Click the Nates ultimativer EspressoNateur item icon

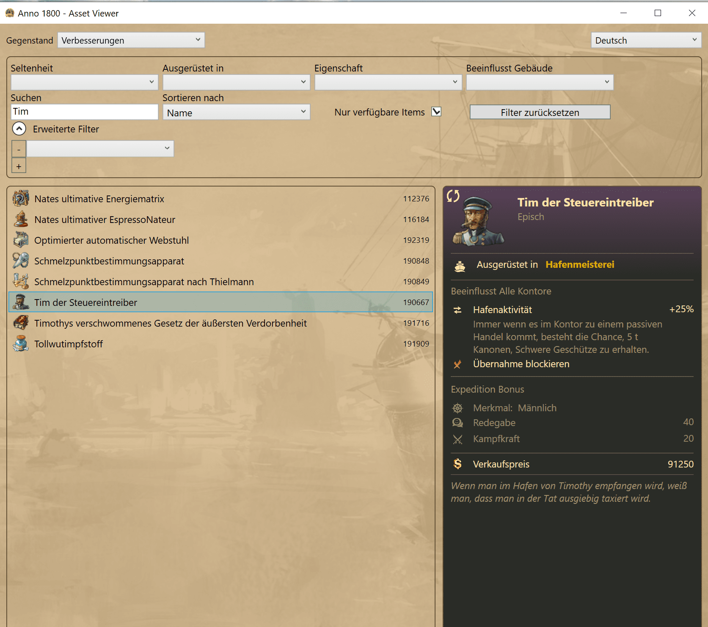[21, 219]
